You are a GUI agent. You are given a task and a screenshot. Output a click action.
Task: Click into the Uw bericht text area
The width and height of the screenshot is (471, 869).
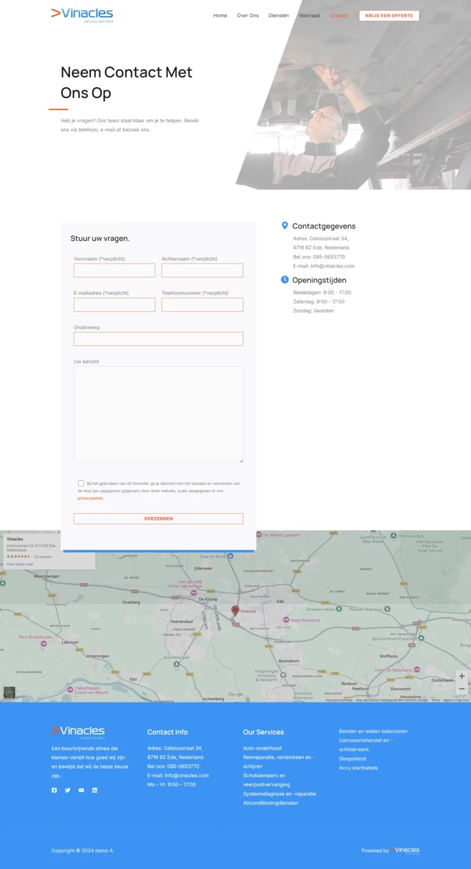coord(159,415)
